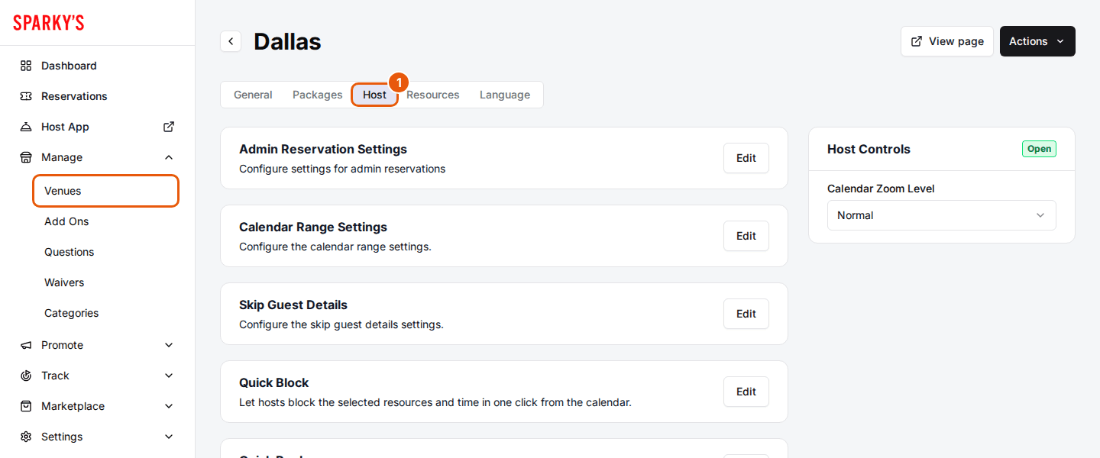Open Reservations in the sidebar

(98, 96)
